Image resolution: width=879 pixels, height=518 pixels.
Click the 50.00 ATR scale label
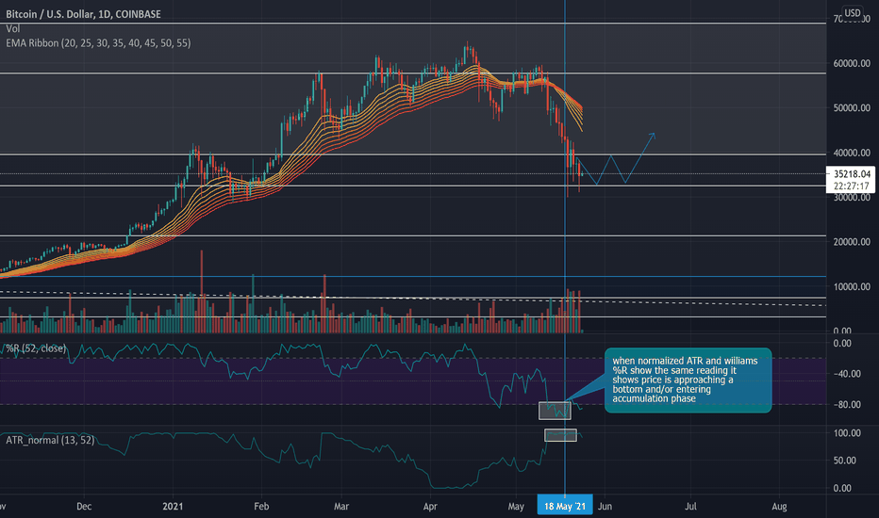coord(845,461)
